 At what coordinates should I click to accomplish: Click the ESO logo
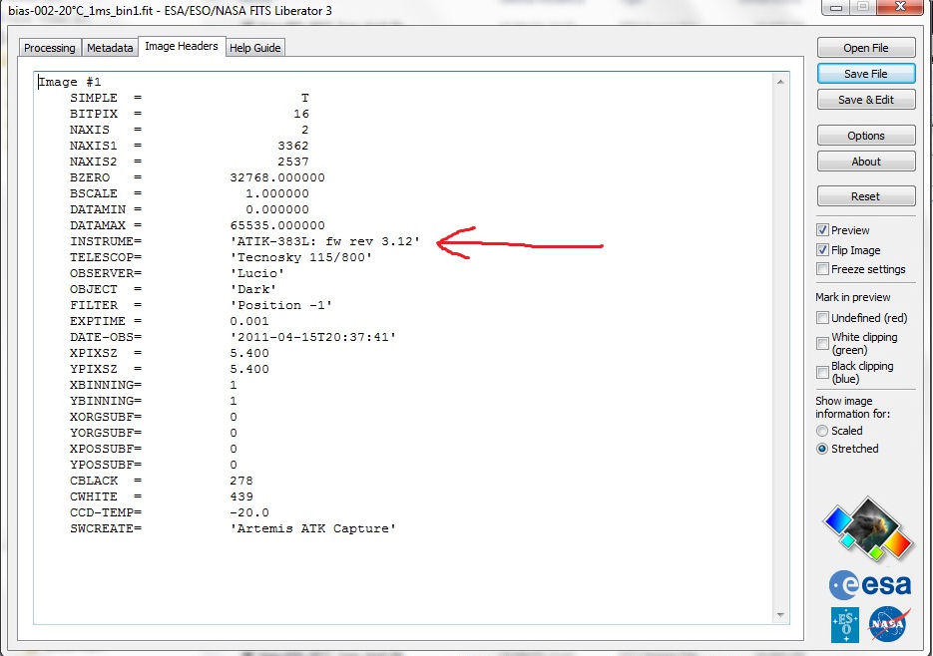point(845,624)
